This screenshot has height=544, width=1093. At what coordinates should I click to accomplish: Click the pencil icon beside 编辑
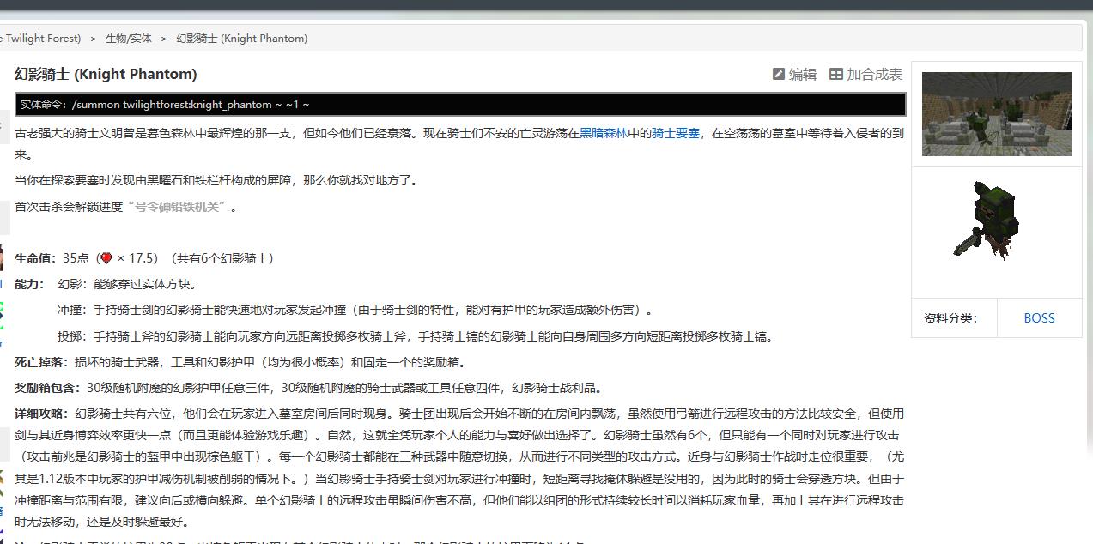(778, 75)
